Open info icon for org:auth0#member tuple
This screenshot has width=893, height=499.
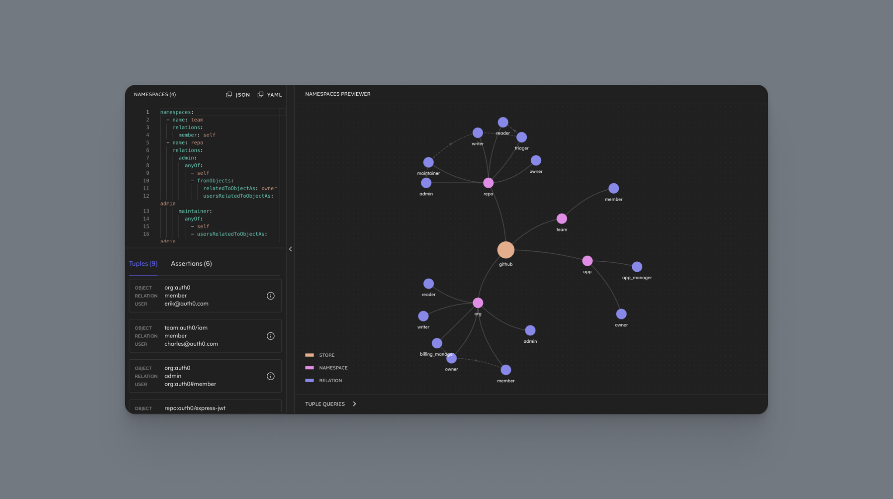(270, 376)
